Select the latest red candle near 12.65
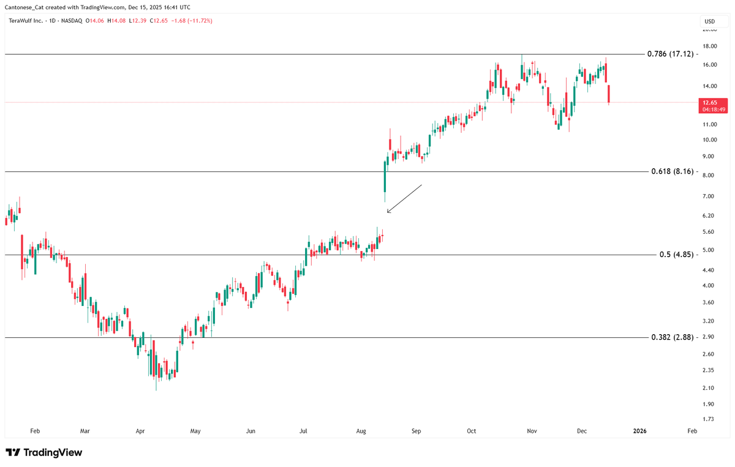The image size is (735, 467). coord(609,95)
